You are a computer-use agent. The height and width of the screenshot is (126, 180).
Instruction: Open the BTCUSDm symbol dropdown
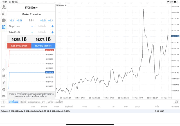pos(31,8)
